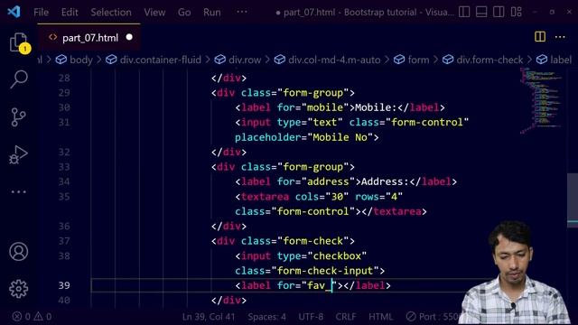Open the Run menu
578x325 pixels.
point(212,12)
